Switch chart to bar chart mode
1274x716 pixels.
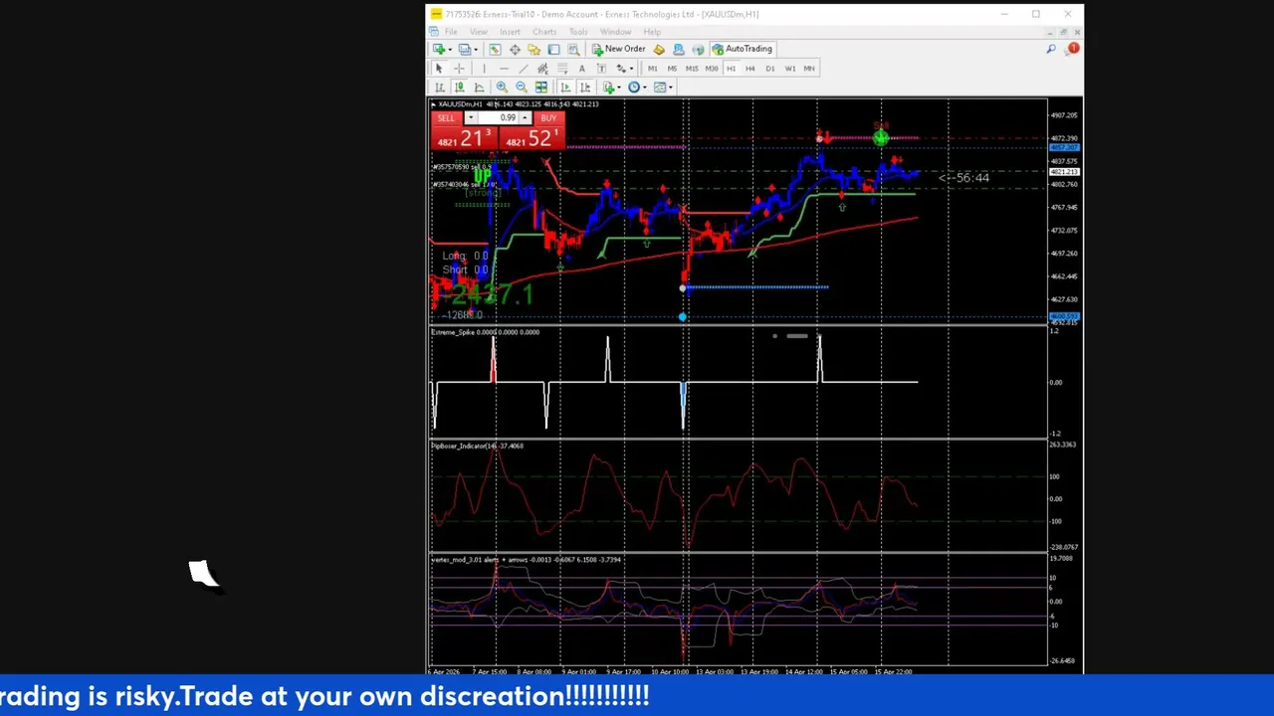(x=440, y=88)
